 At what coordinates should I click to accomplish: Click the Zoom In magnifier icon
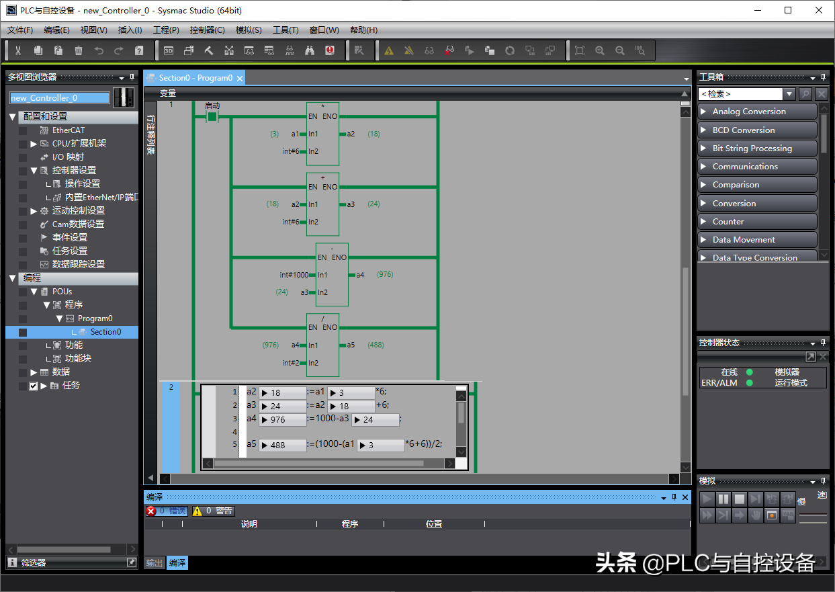600,50
